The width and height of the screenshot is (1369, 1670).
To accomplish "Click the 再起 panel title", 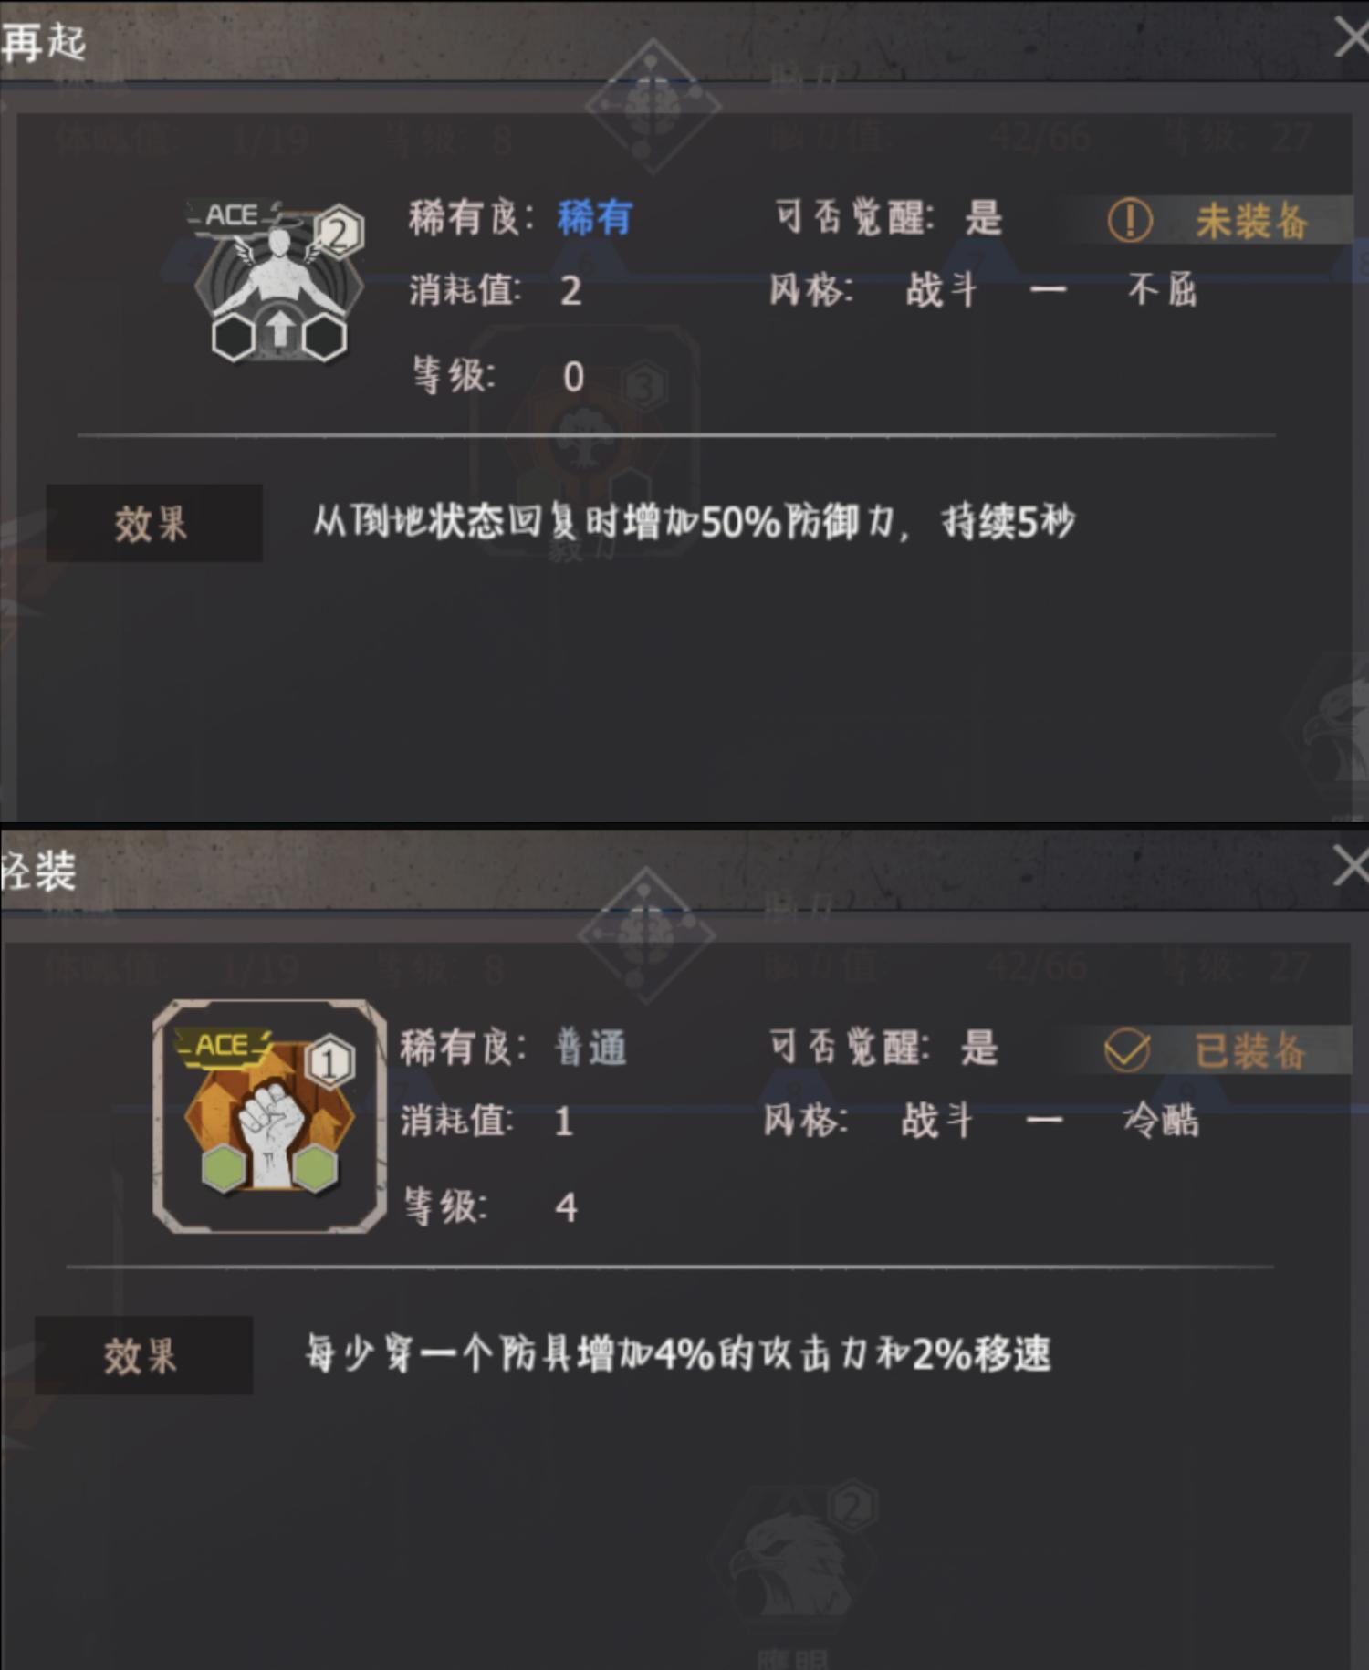I will pos(43,42).
